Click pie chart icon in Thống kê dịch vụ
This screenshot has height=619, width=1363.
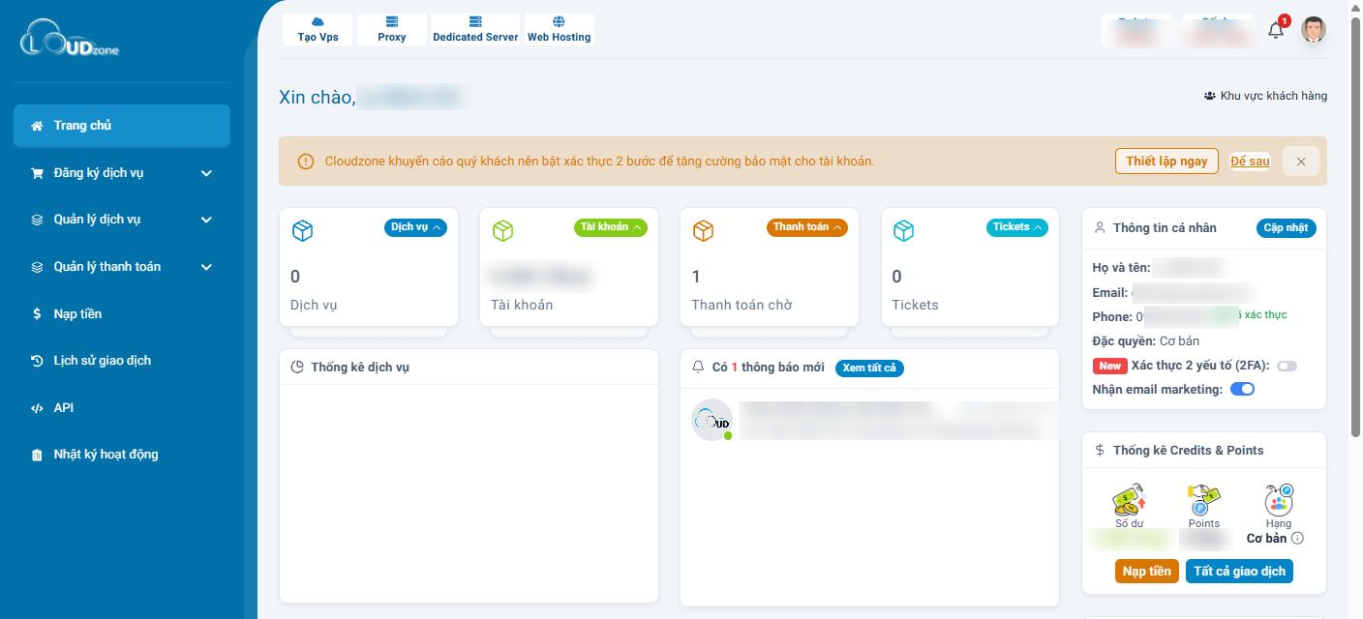click(x=297, y=368)
